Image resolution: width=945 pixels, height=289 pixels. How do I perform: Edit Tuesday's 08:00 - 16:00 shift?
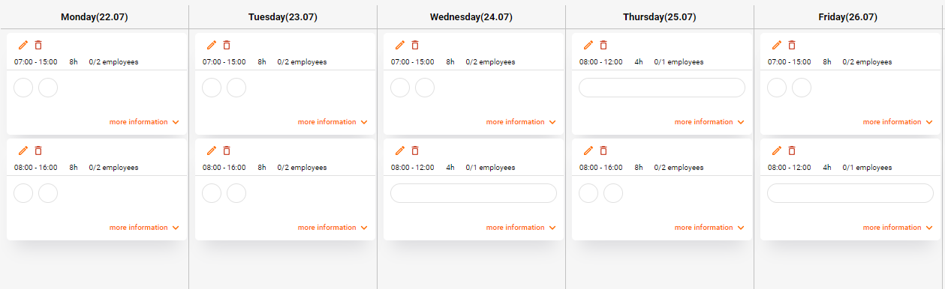tap(212, 151)
